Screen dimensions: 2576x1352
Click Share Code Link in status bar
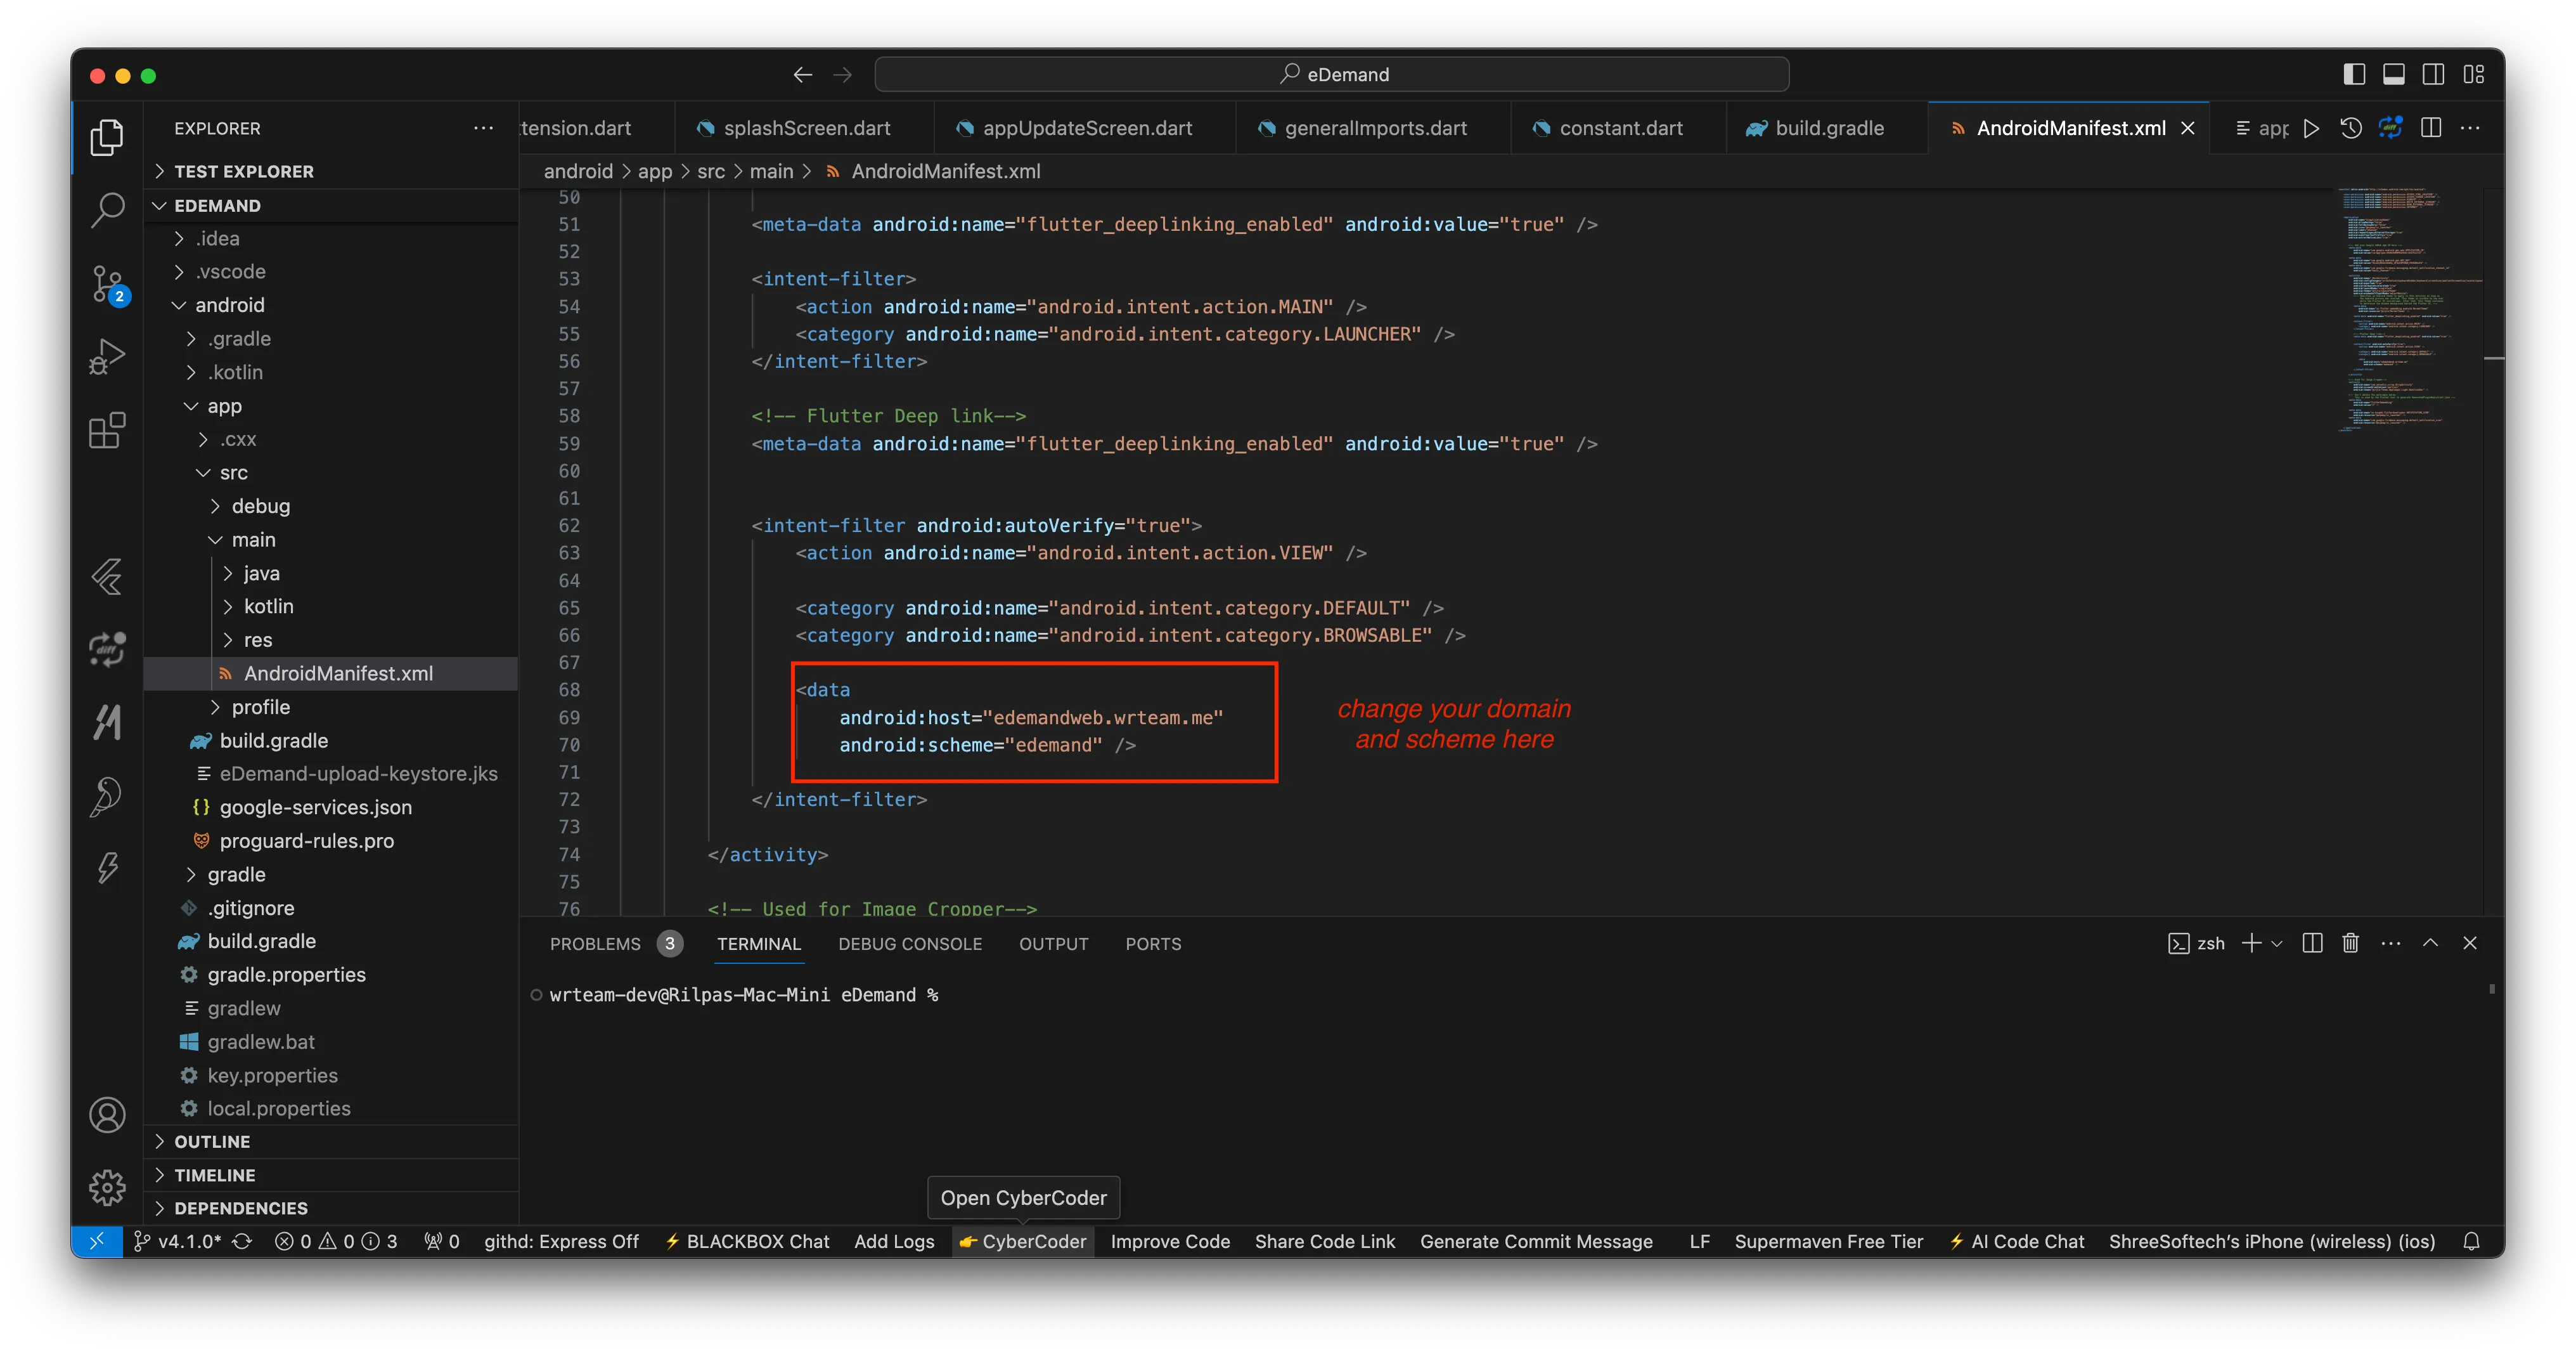point(1324,1241)
